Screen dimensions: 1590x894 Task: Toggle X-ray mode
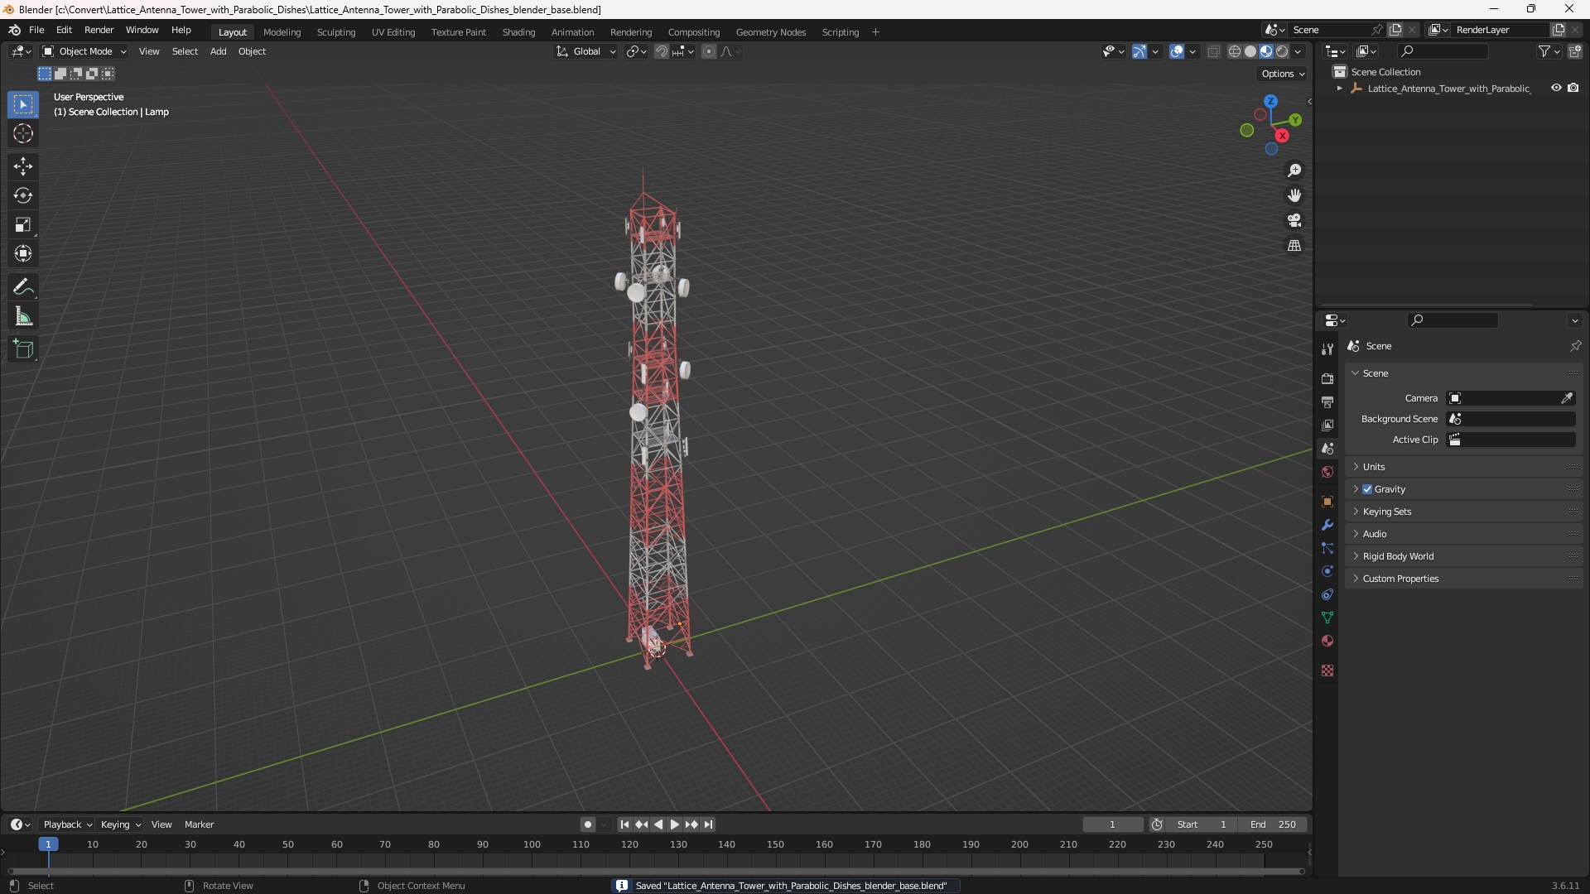tap(1214, 51)
